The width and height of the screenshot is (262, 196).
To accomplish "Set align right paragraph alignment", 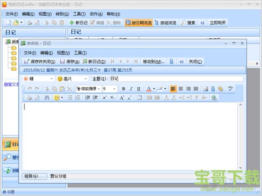I will 188,89.
